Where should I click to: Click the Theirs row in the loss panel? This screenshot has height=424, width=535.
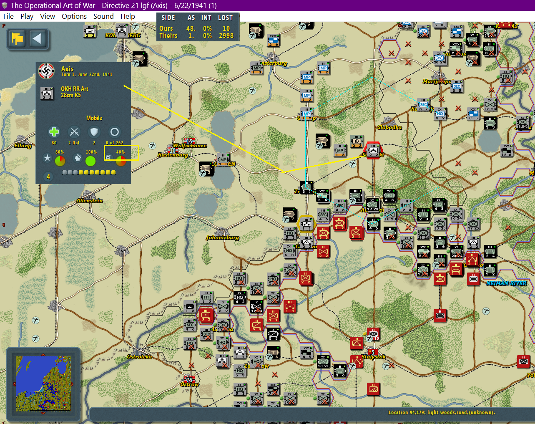coord(198,36)
